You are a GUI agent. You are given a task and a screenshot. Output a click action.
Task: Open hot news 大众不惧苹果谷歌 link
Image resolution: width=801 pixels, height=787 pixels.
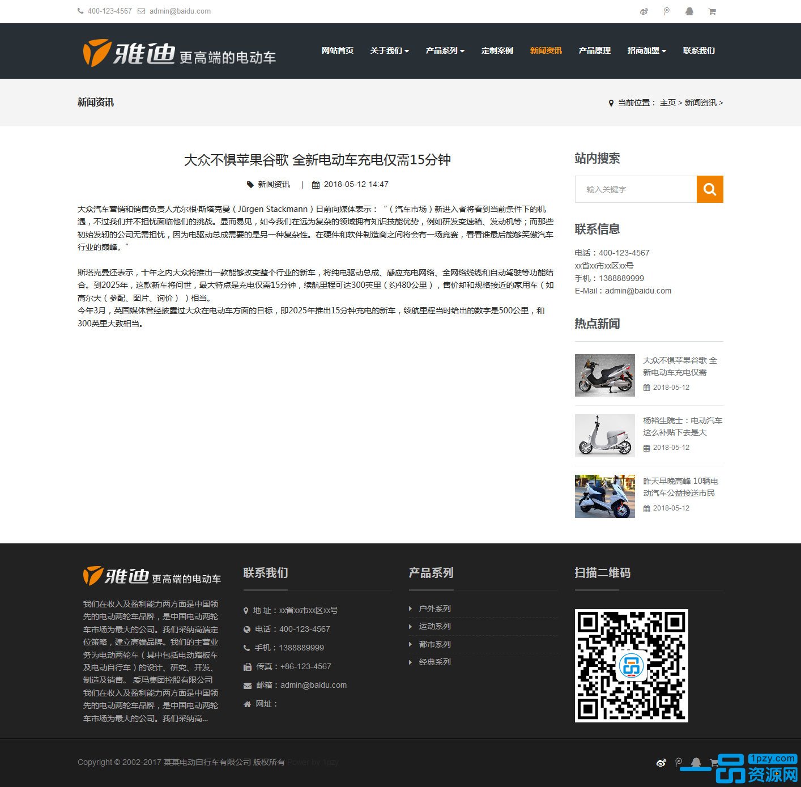click(680, 367)
